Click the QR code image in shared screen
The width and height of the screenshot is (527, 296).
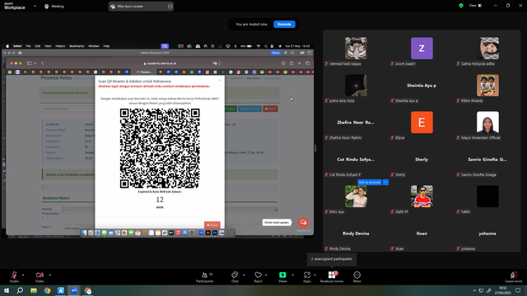tap(160, 148)
